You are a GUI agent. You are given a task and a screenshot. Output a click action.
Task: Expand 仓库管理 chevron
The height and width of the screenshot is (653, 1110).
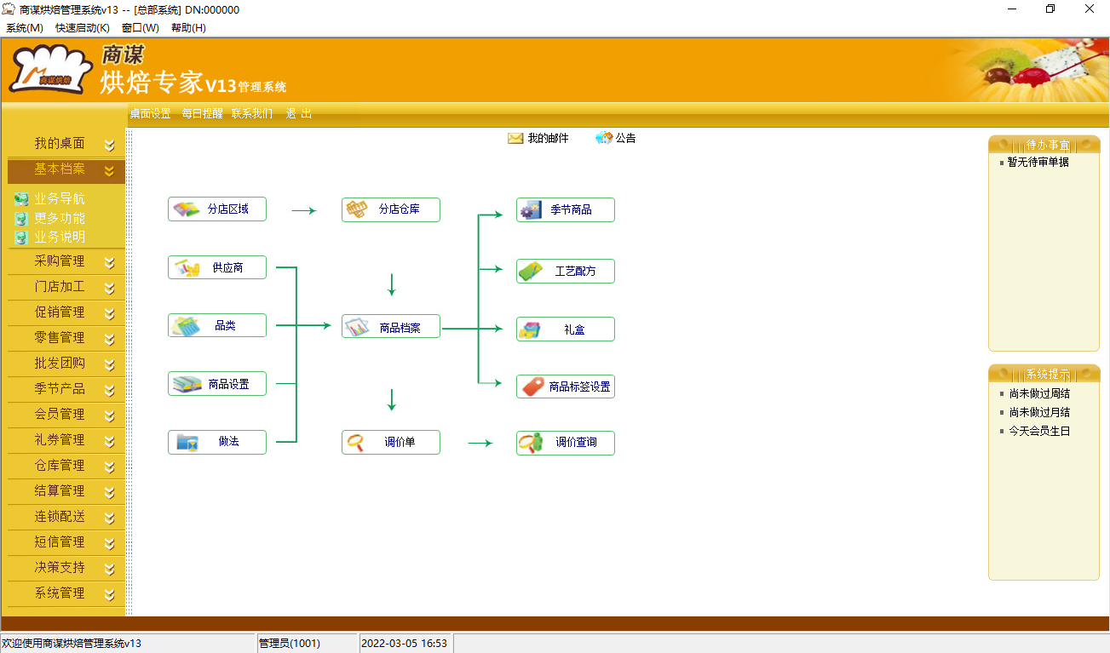109,467
